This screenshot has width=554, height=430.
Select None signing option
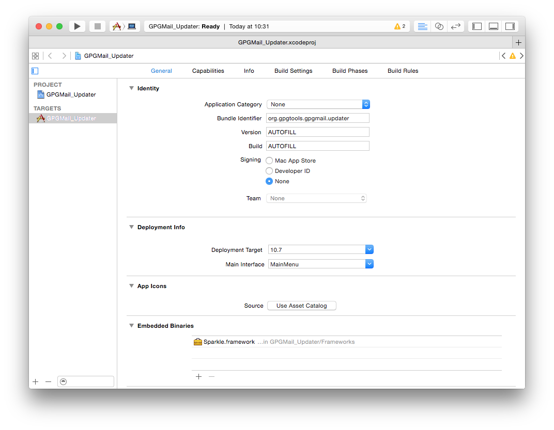coord(269,181)
